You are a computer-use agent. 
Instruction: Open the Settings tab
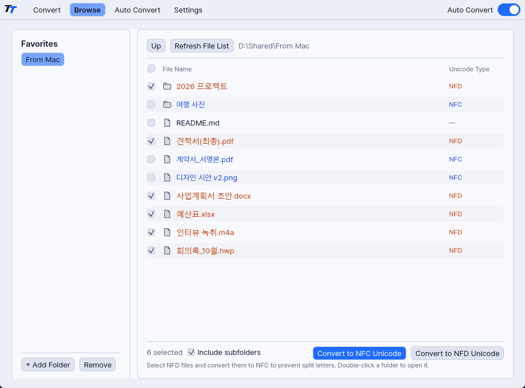click(188, 10)
